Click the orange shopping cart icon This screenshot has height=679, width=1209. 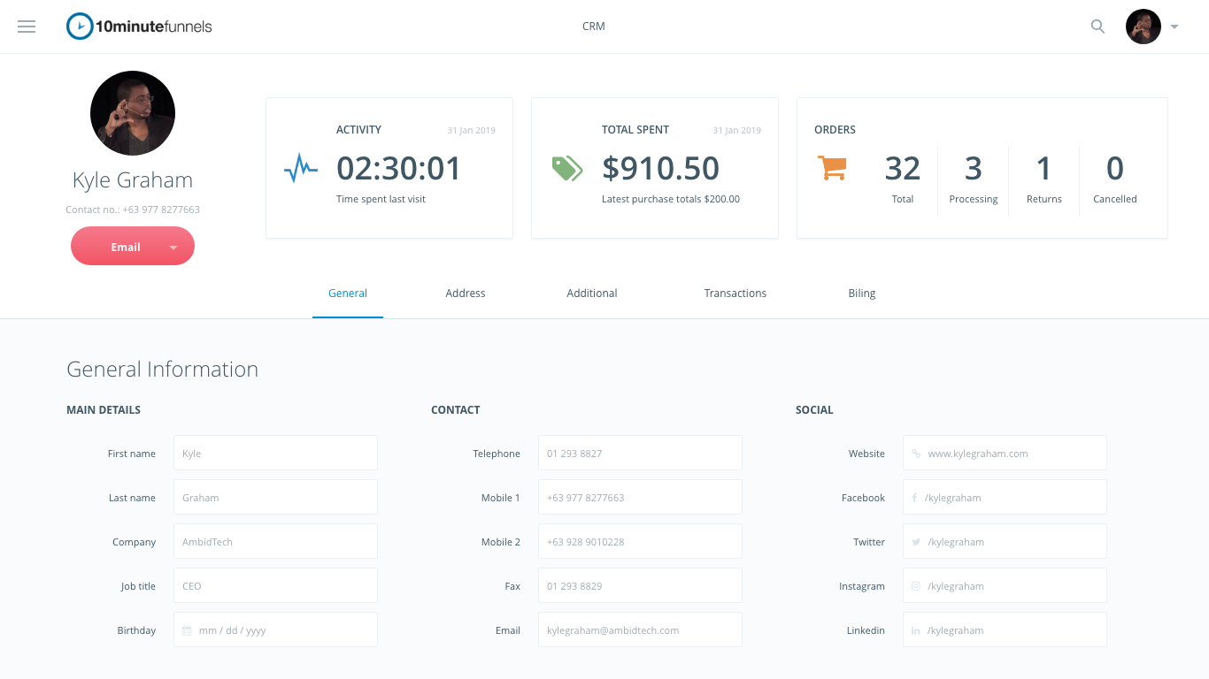[x=832, y=167]
